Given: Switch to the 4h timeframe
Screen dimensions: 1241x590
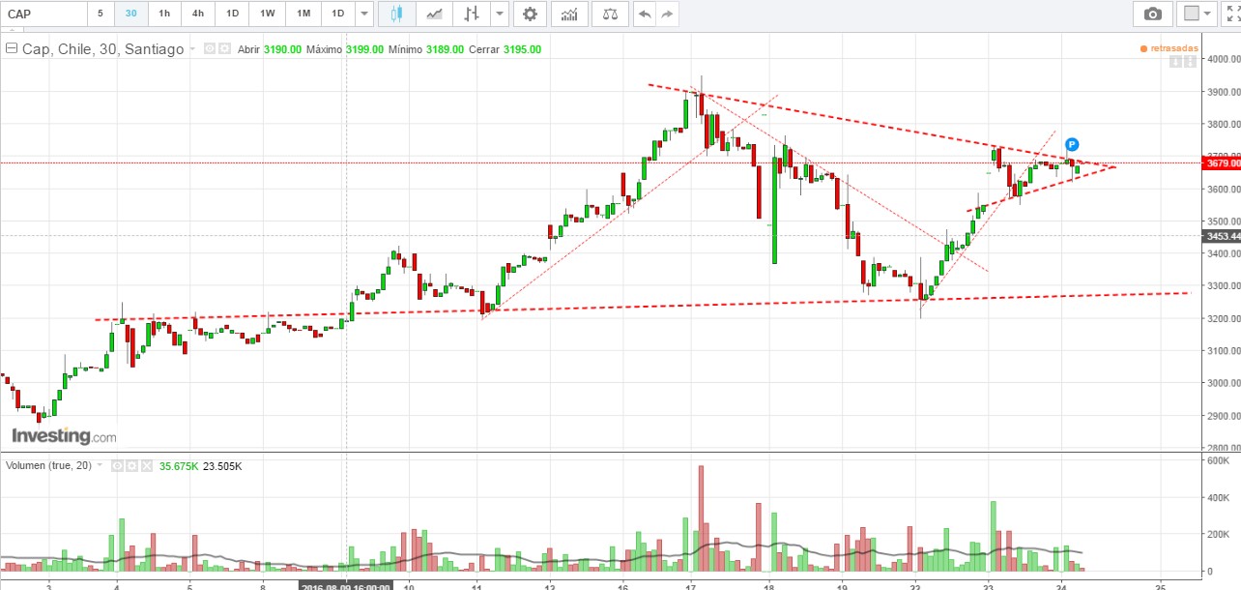Looking at the screenshot, I should click(x=198, y=14).
